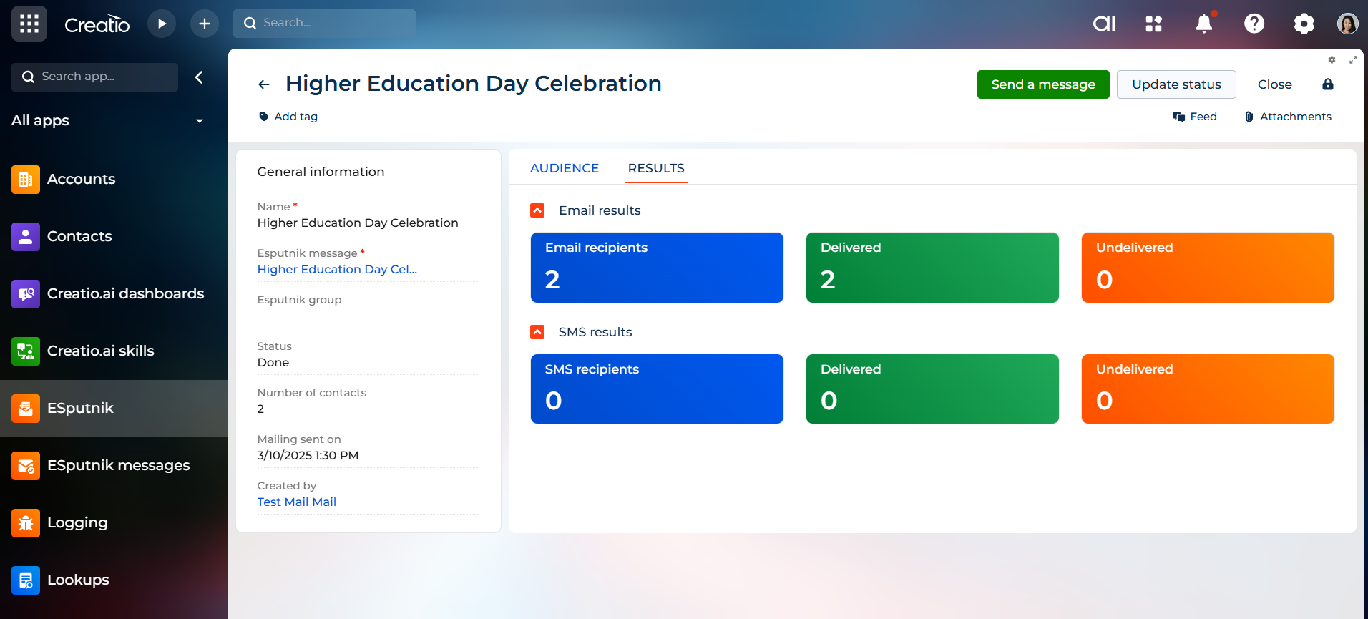The width and height of the screenshot is (1368, 619).
Task: Click Mailing sent on date value
Action: [308, 455]
